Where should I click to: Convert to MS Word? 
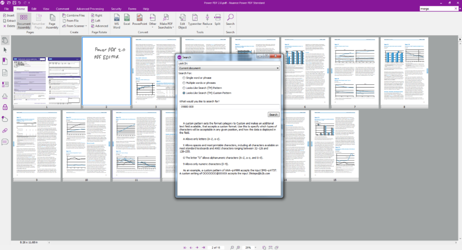[117, 21]
